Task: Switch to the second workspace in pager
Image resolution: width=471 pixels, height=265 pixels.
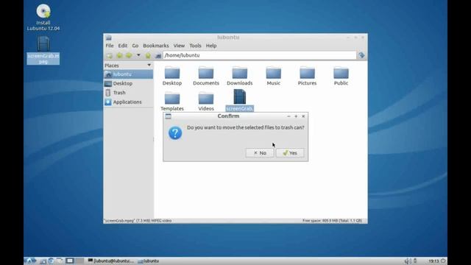Action: (x=79, y=261)
